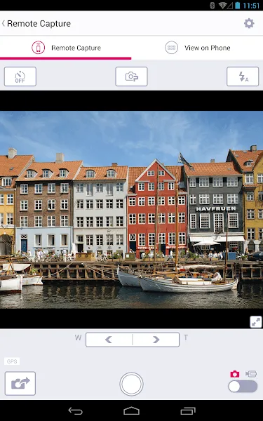Select the video camcorder icon
This screenshot has width=263, height=421.
(x=251, y=374)
